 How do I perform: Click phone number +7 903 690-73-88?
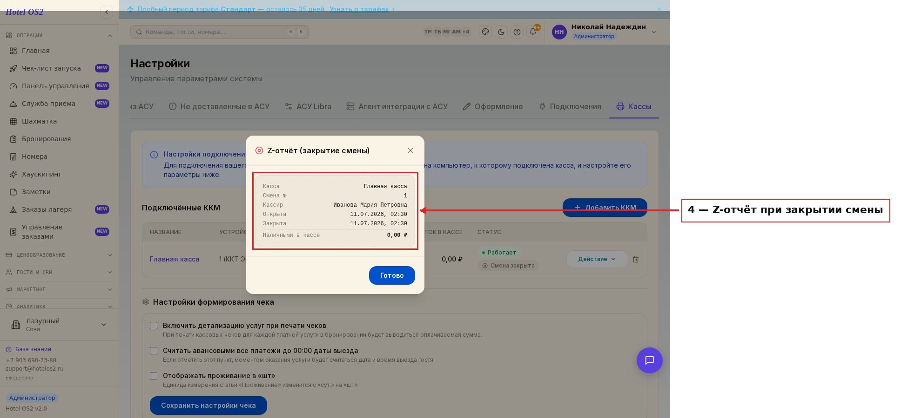click(31, 360)
